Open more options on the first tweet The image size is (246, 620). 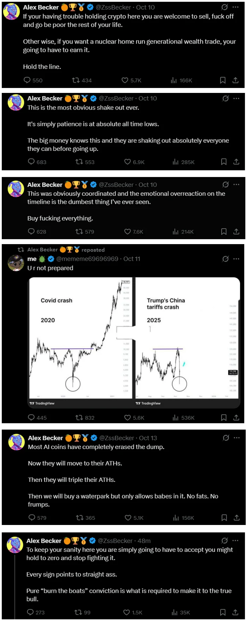point(236,7)
